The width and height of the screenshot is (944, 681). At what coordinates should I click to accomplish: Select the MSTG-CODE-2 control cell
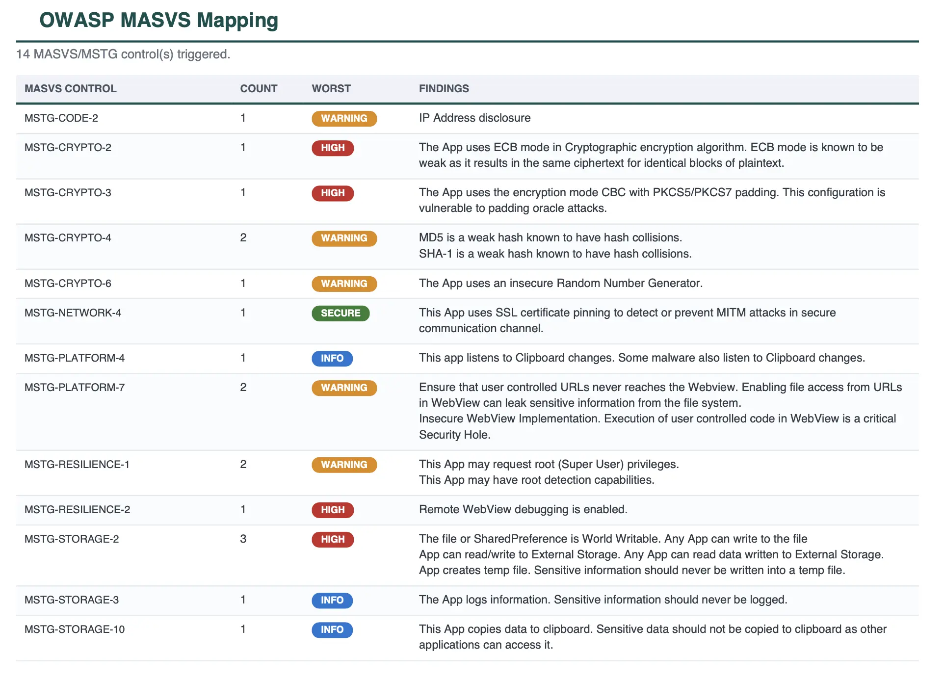coord(61,118)
